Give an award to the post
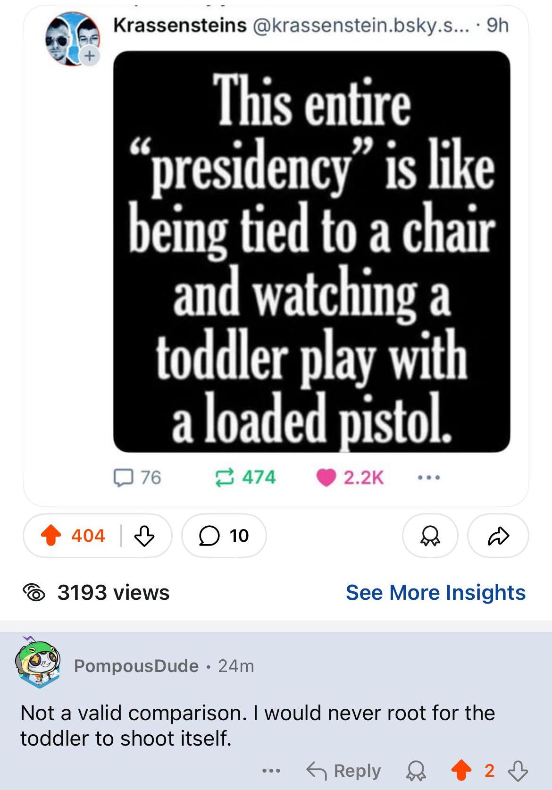The image size is (552, 790). pos(430,536)
